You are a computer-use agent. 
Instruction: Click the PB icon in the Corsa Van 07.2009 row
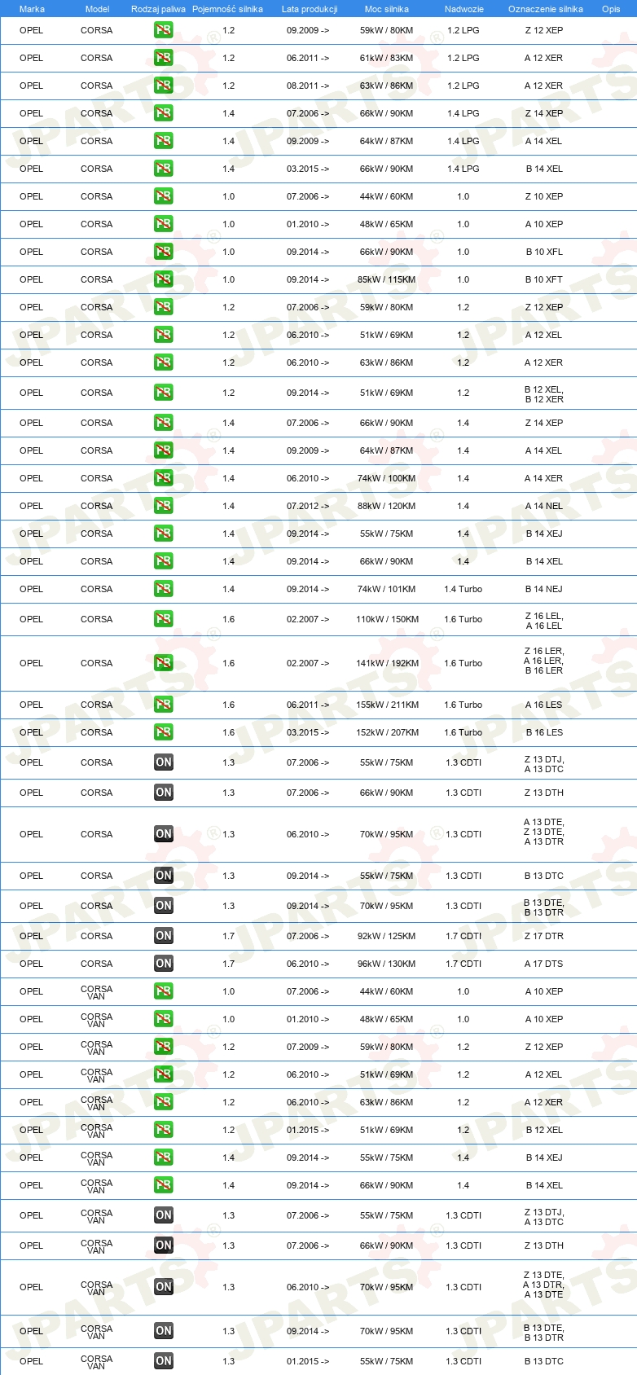(164, 1047)
